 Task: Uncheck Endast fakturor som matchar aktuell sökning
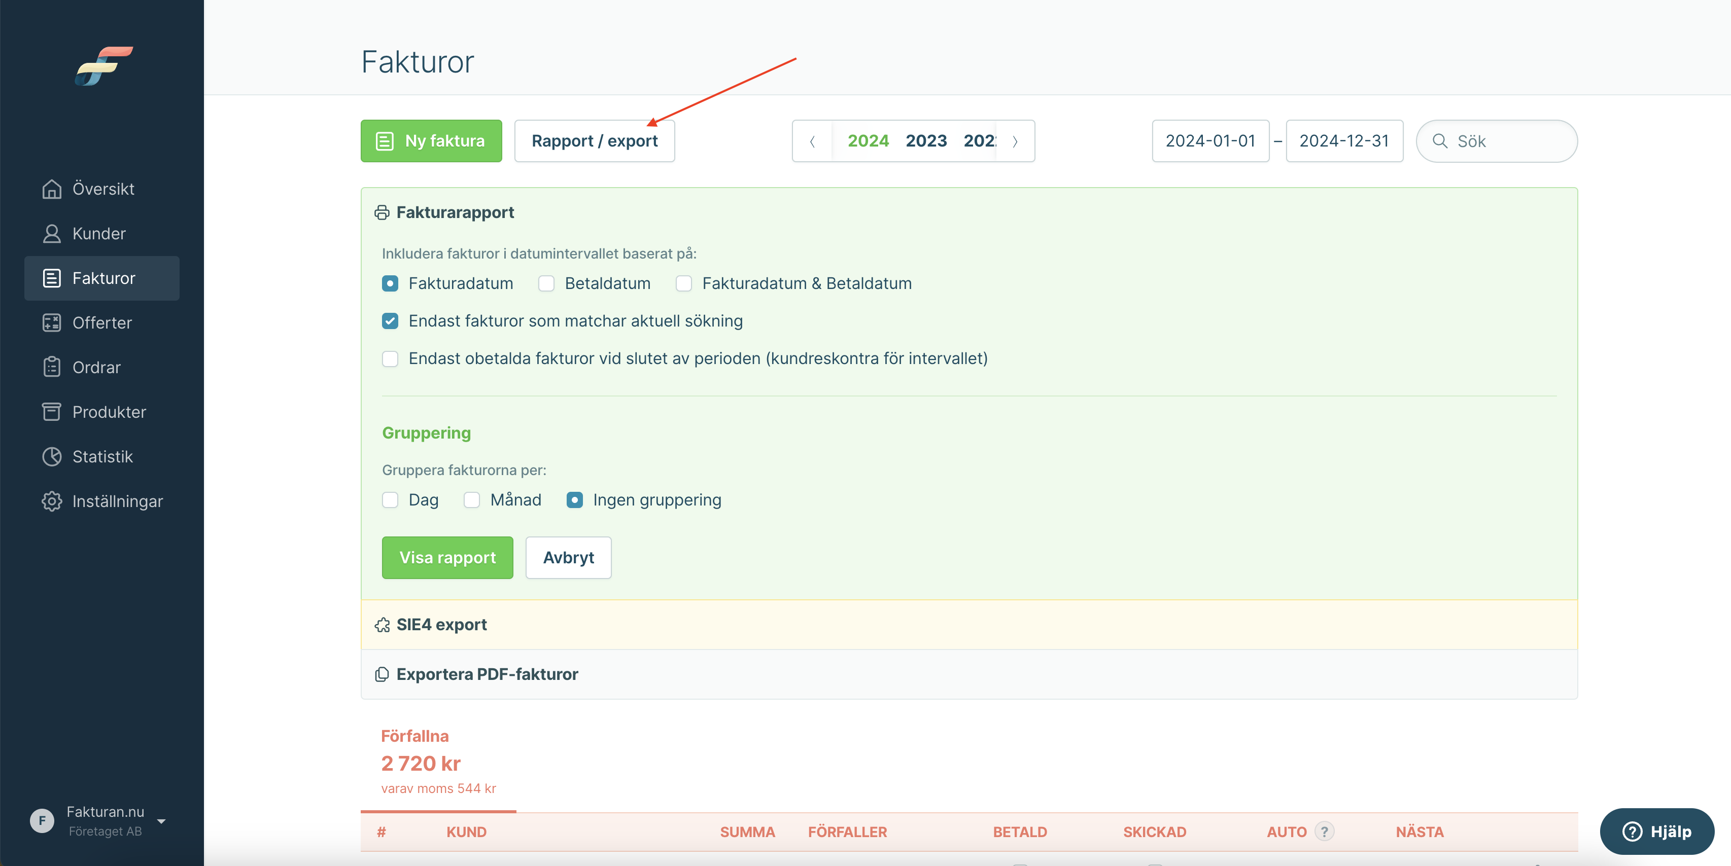(391, 321)
